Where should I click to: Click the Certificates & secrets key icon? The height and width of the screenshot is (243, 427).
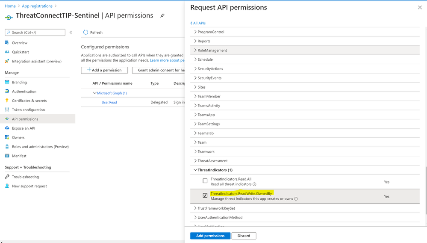[x=7, y=101]
